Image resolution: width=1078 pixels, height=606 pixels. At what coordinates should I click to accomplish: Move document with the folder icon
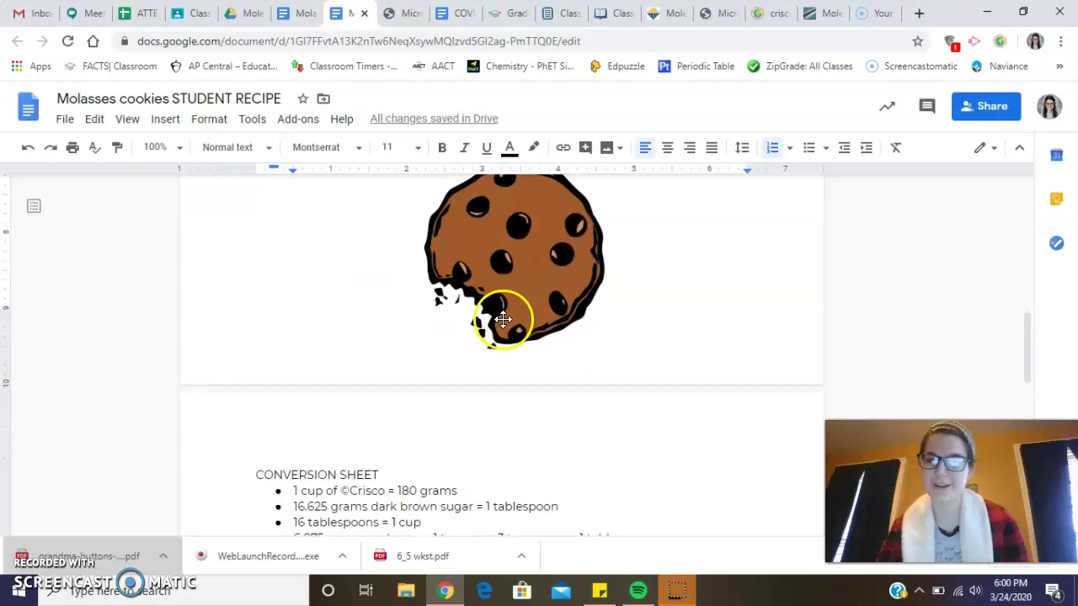[x=323, y=98]
